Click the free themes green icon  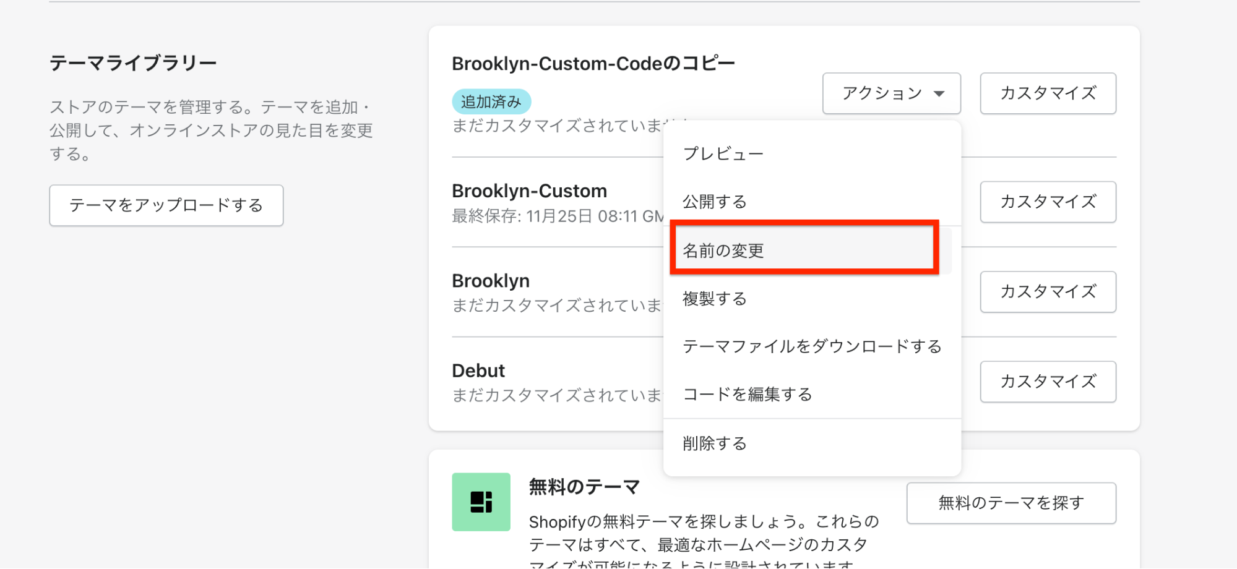[481, 502]
